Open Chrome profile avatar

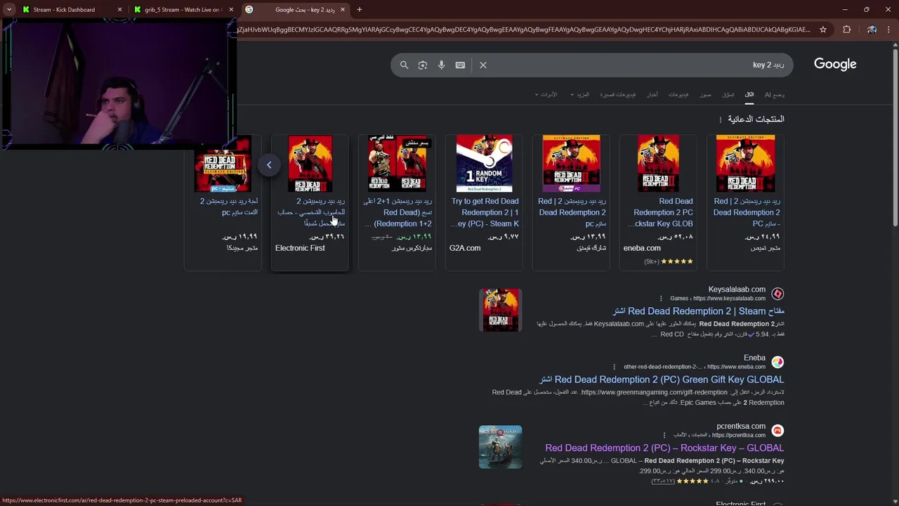pos(872,30)
